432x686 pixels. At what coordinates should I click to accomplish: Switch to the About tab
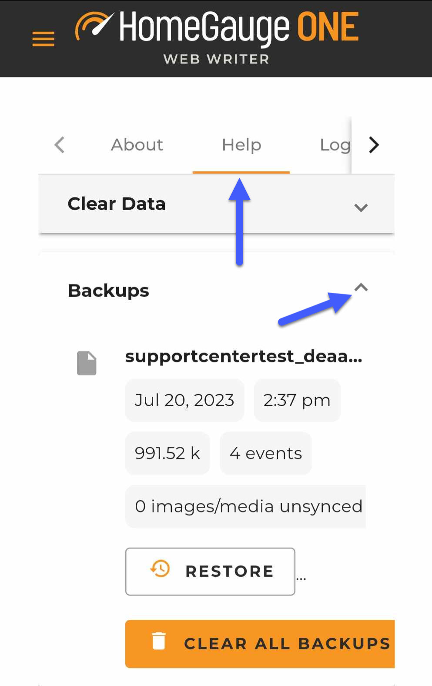pos(137,145)
